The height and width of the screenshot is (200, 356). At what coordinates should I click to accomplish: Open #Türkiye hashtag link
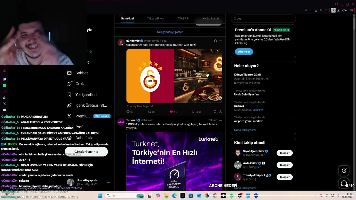click(258, 110)
